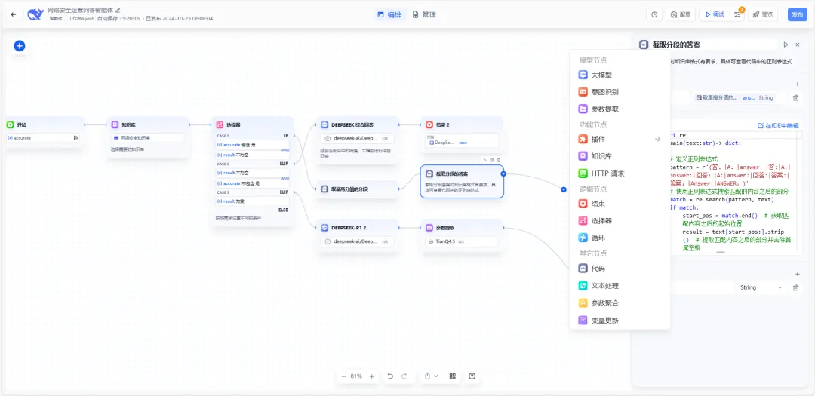Expand the 插件 submenu arrow

[x=657, y=139]
